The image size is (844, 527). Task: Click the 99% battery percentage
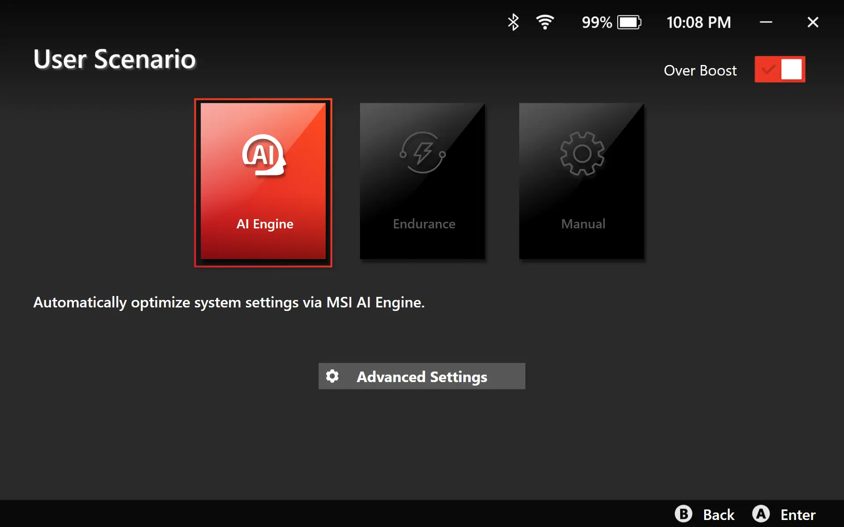pos(597,22)
